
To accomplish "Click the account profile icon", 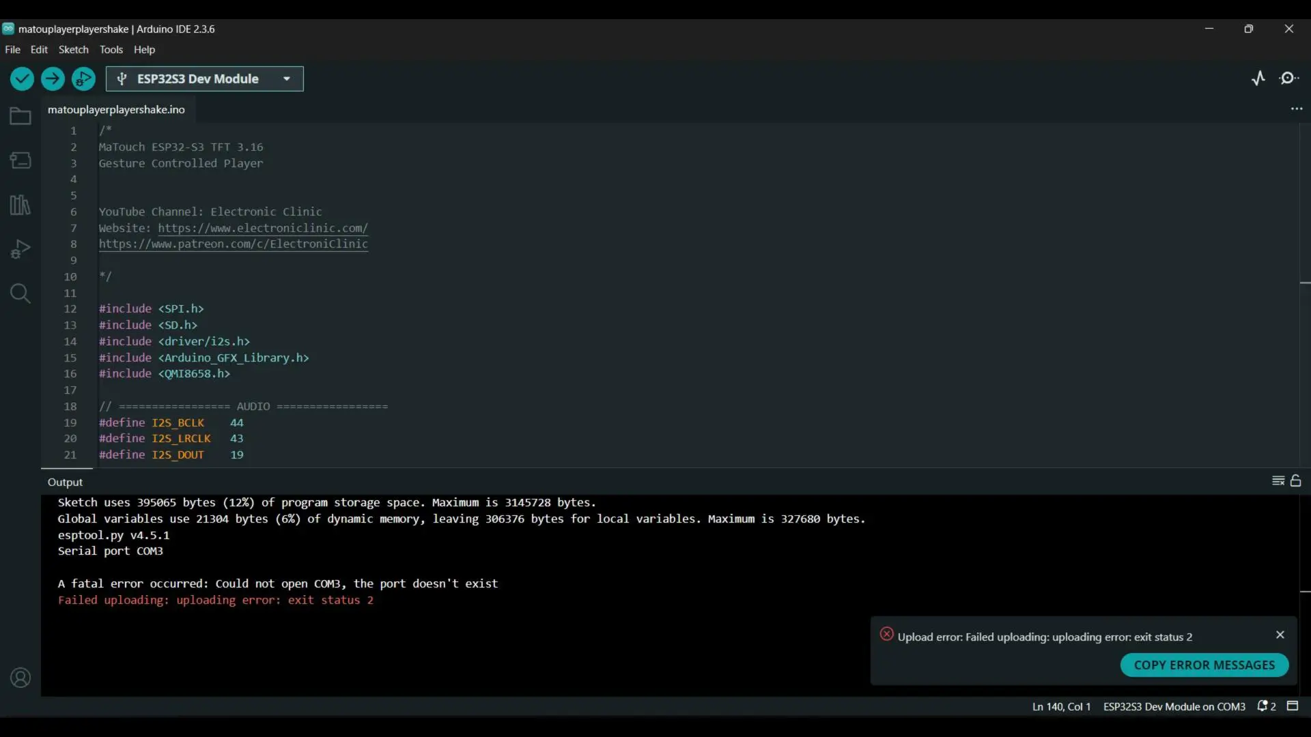I will pyautogui.click(x=20, y=678).
